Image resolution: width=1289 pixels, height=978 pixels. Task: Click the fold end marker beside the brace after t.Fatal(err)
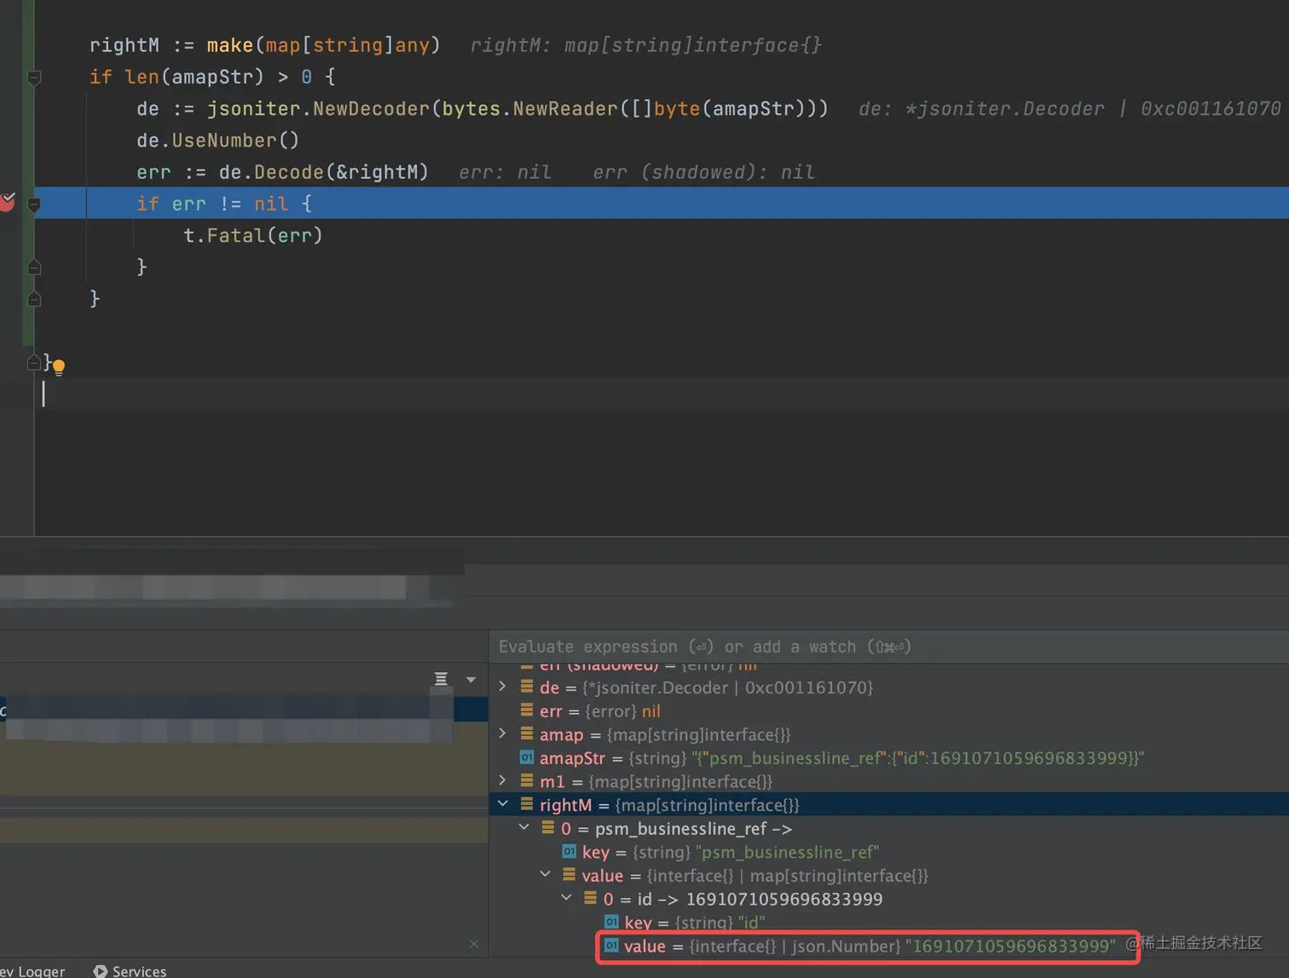[34, 268]
